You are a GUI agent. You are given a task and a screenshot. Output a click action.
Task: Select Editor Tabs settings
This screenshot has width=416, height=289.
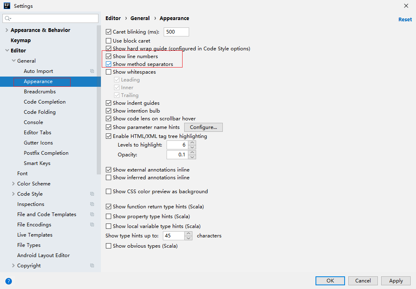click(x=37, y=132)
